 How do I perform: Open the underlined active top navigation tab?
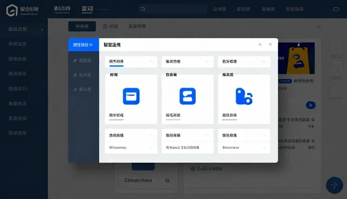[x=87, y=9]
